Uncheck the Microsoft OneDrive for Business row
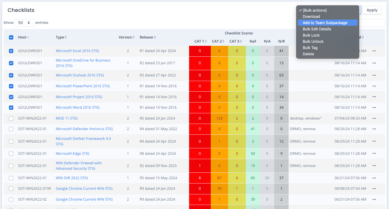Screen dimensions: 389x209 pyautogui.click(x=11, y=63)
